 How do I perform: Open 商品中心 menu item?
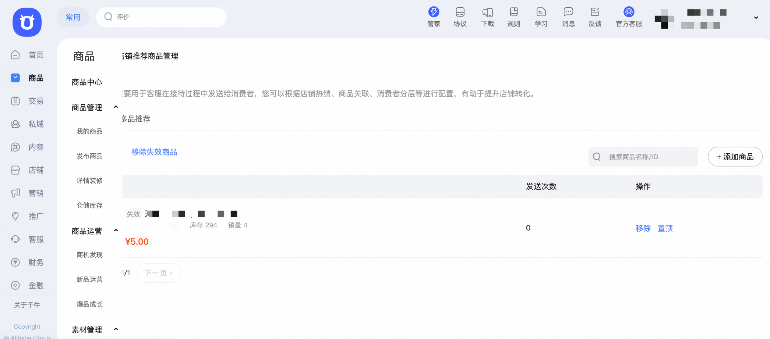(x=87, y=82)
